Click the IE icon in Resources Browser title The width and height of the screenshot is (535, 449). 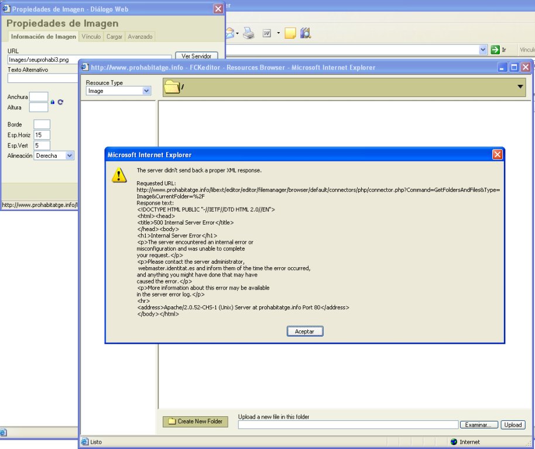(85, 67)
